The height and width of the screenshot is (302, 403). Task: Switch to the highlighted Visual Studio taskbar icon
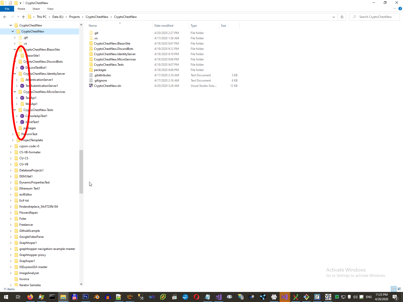click(285, 297)
